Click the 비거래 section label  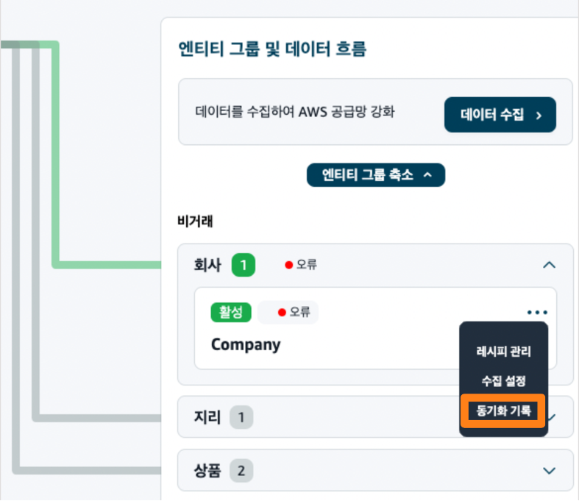tap(195, 220)
